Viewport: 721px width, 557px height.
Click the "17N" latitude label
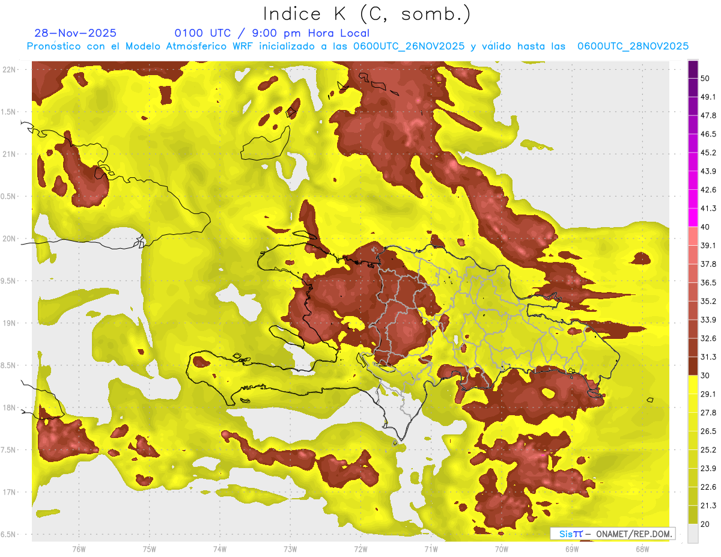(10, 492)
